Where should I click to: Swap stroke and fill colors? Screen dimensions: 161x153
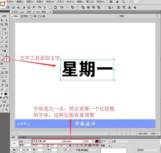7,98
